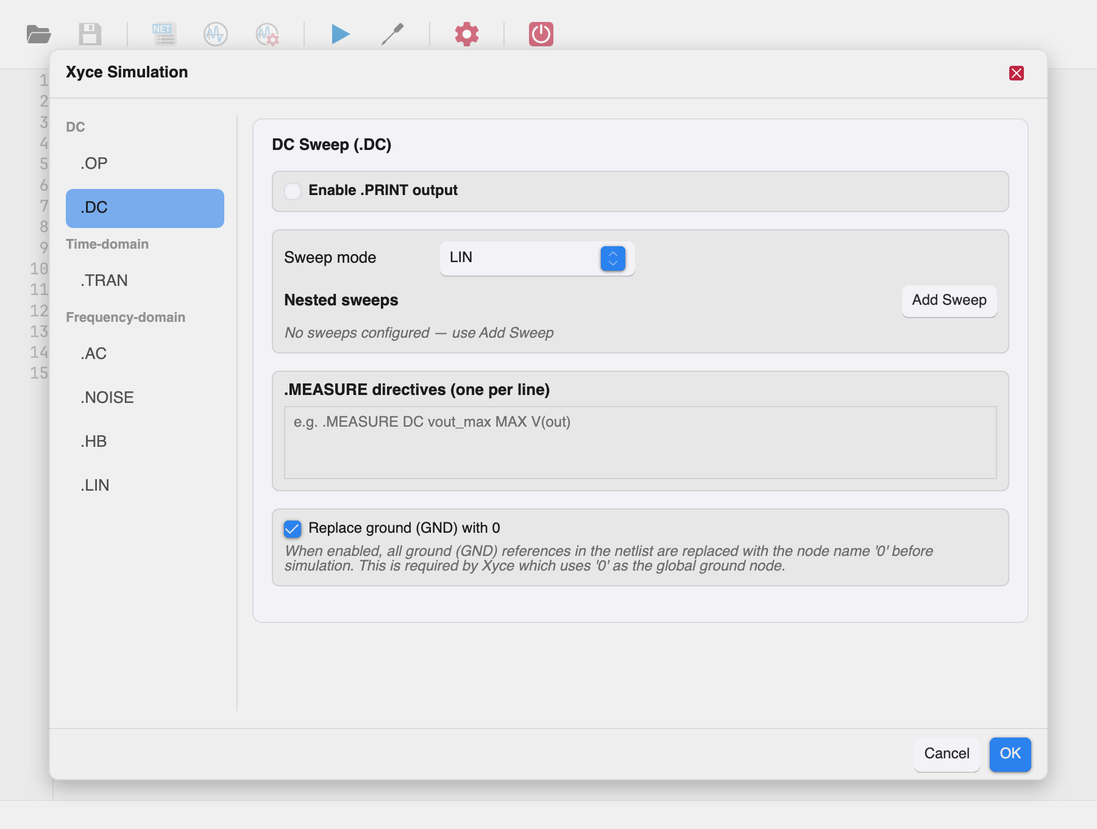Confirm with the OK button

pos(1010,754)
